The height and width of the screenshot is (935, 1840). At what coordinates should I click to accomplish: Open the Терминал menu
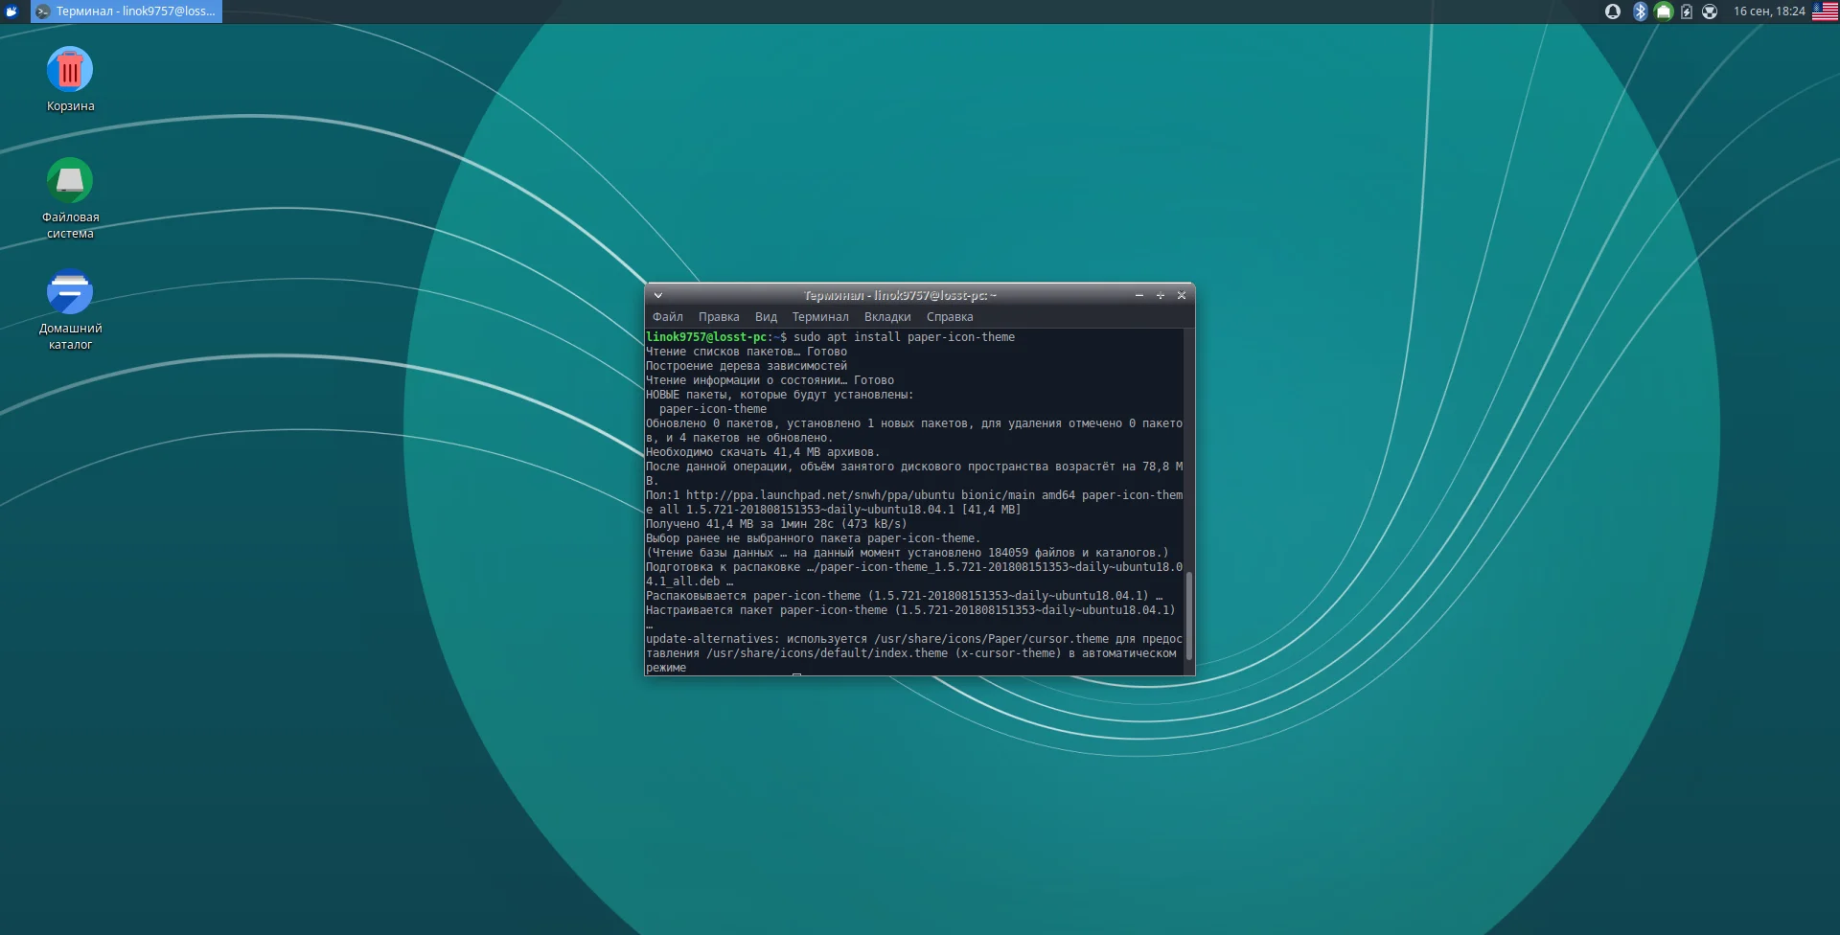820,317
